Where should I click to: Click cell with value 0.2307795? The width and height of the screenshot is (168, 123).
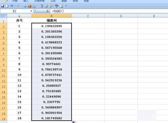tap(51, 102)
